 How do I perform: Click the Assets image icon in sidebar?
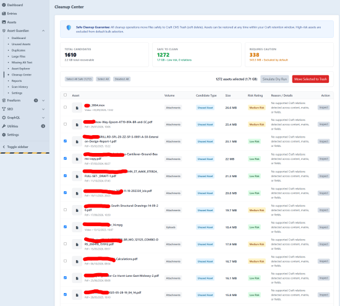[4, 22]
